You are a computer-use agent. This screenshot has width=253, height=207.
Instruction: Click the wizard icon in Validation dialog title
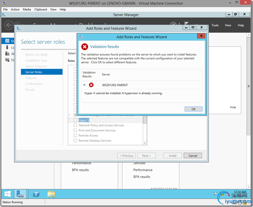point(81,37)
